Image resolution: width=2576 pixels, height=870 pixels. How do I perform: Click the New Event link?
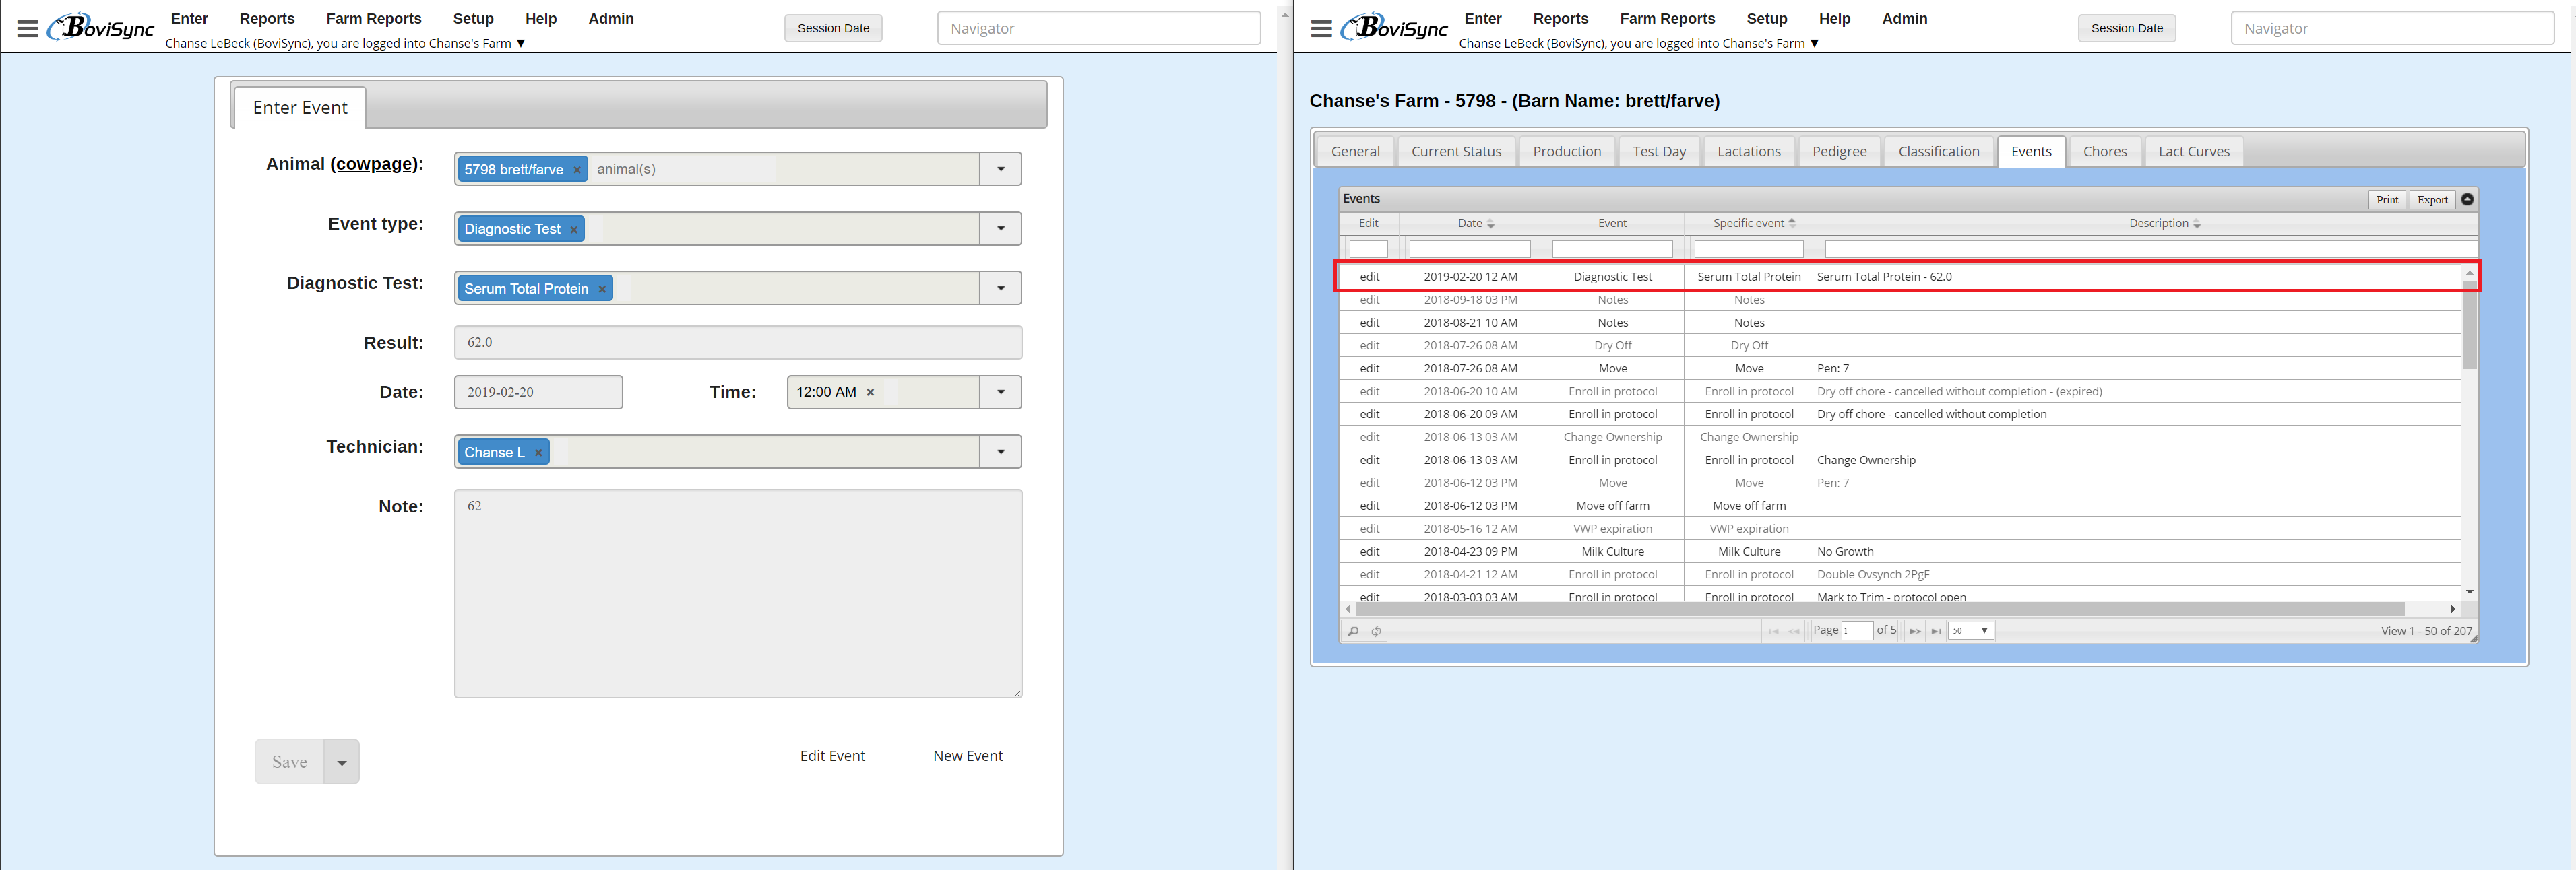click(x=967, y=756)
